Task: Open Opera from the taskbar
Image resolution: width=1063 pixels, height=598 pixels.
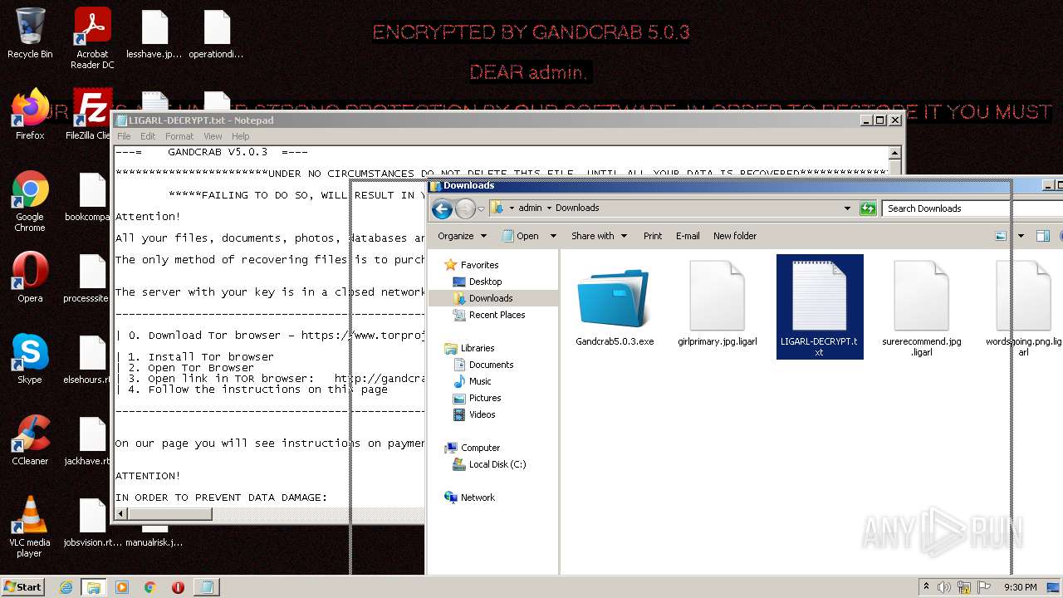Action: (x=178, y=587)
